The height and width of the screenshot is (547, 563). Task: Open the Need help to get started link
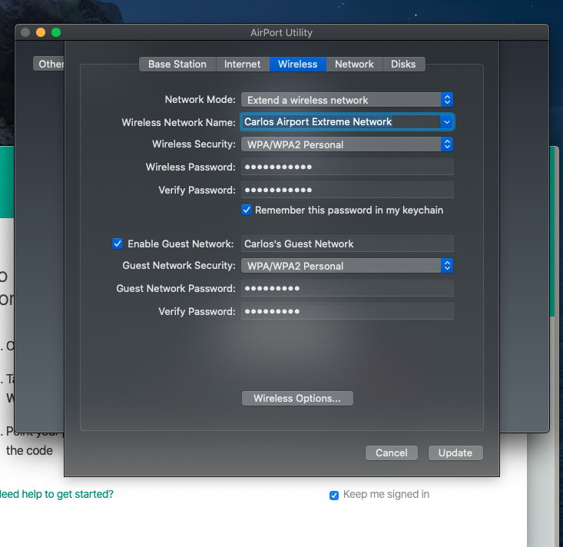[57, 494]
